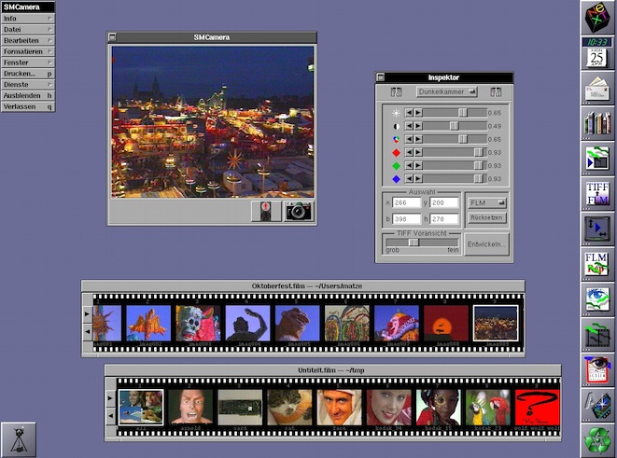Screen dimensions: 617x458
Task: Click the TIFF Voransicht grob-fein slider
Action: 422,243
